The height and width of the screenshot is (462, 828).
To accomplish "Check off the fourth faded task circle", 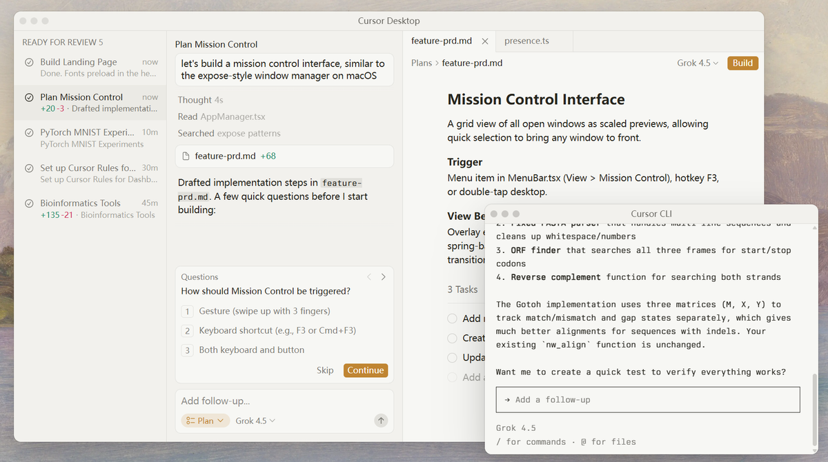I will pyautogui.click(x=452, y=377).
